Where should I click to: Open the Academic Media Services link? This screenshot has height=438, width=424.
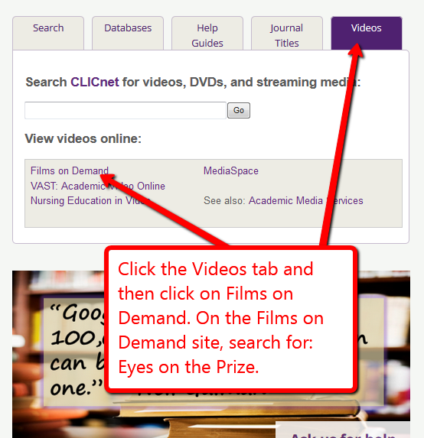pyautogui.click(x=305, y=200)
